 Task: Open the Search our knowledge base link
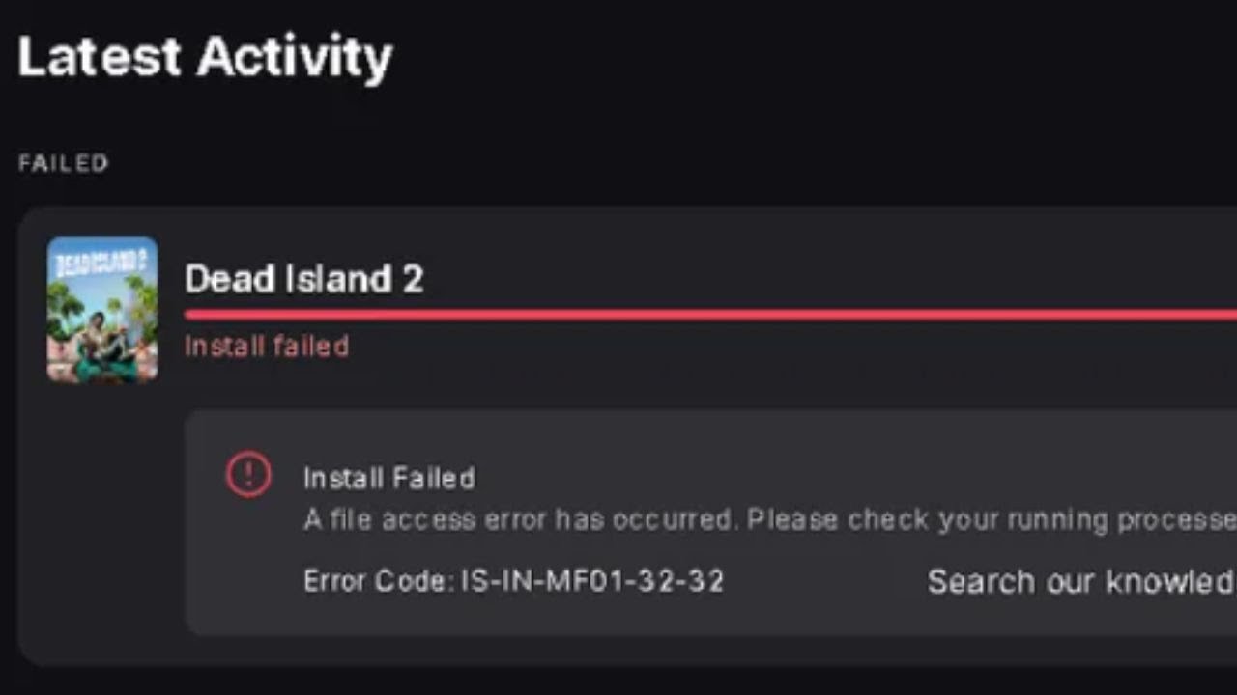1079,581
